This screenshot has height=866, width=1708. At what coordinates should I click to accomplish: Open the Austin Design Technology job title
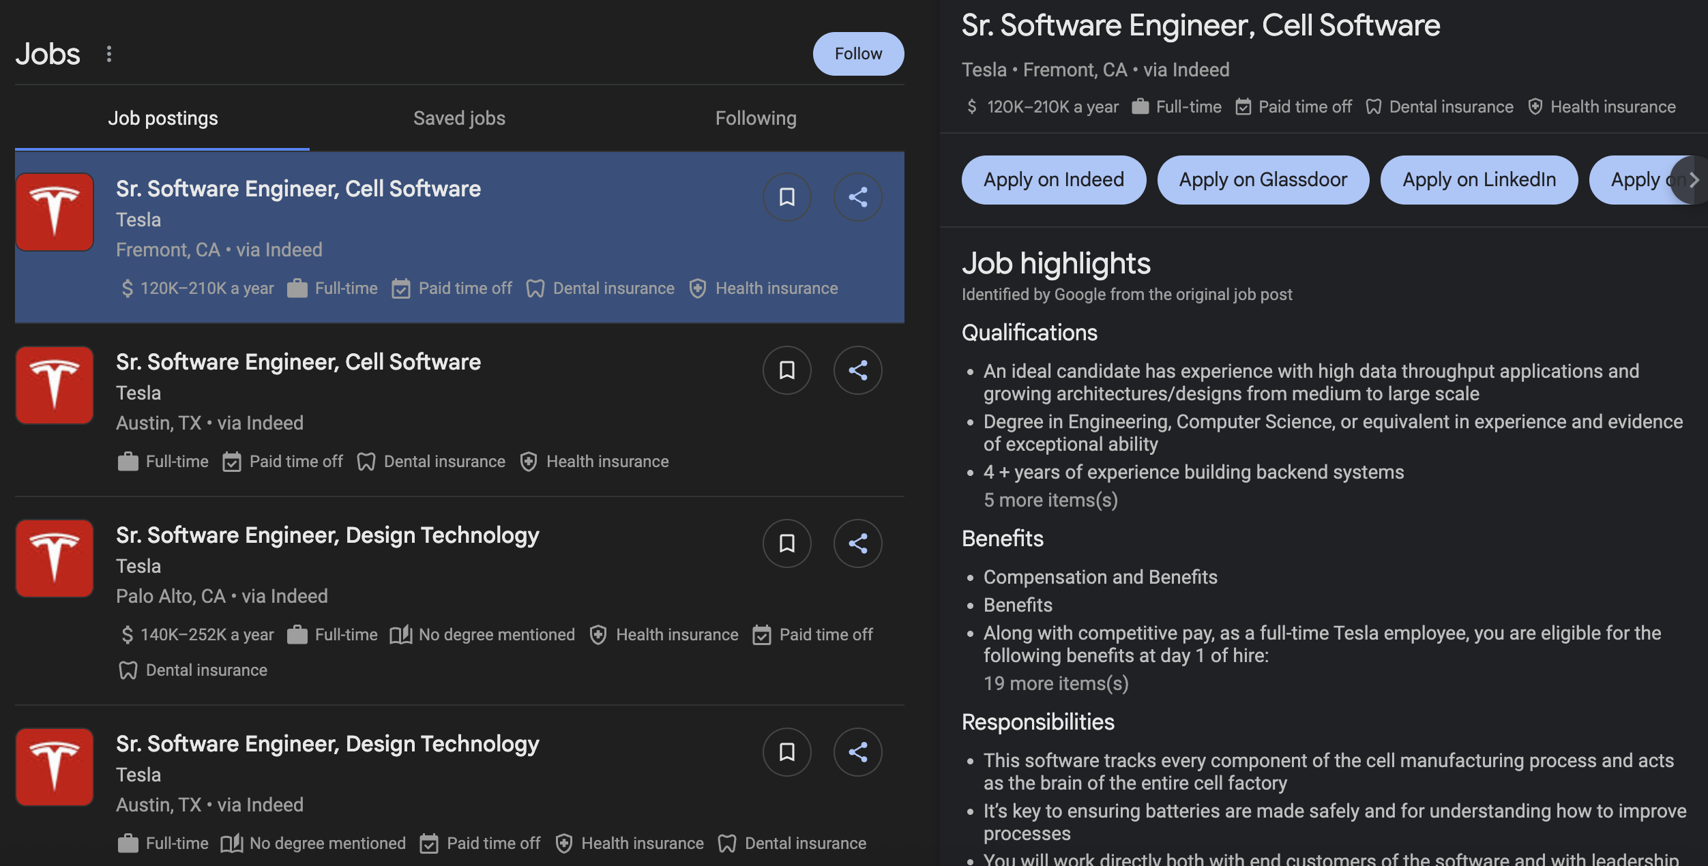tap(327, 744)
